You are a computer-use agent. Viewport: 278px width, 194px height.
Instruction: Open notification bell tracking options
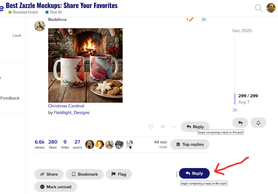click(258, 123)
